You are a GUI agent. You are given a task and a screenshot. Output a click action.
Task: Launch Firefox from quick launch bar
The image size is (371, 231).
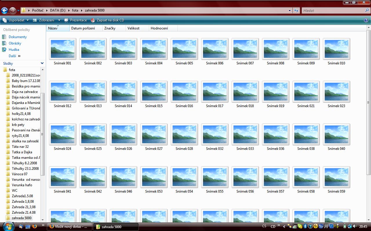[x=34, y=226]
